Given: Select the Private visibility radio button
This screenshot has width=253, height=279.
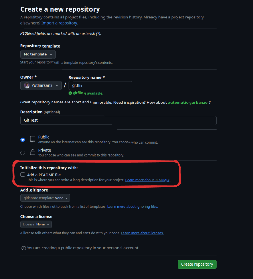Looking at the screenshot, I should point(23,152).
